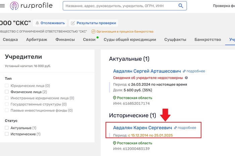Viewport: 235px width, 156px height.
Task: Click the pencil icon on Результаты проверки
Action: [73, 23]
